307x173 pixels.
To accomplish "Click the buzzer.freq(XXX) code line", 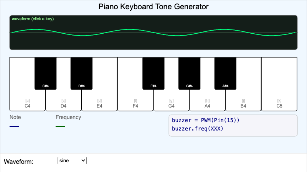I will coord(198,129).
